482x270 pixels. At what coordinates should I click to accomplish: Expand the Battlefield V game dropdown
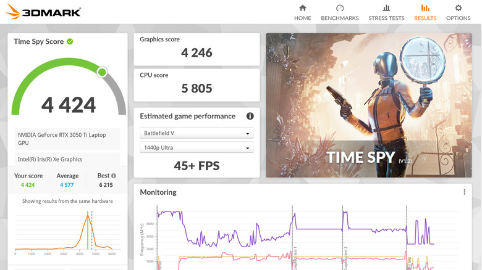[x=197, y=133]
